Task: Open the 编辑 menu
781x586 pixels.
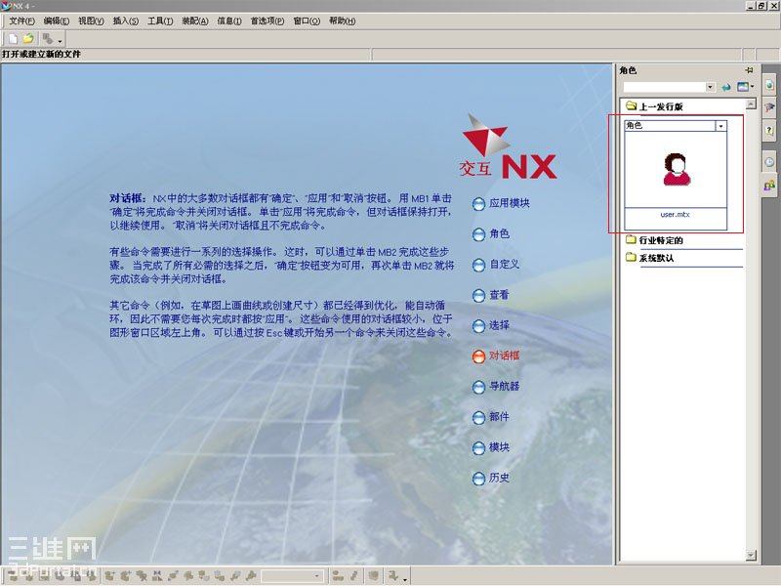Action: [57, 21]
